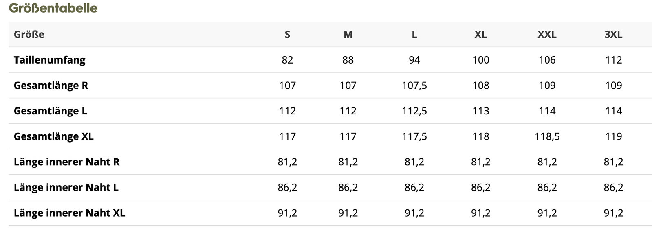652x250 pixels.
Task: Select Taillenumfang value 100 for size XL
Action: 481,60
